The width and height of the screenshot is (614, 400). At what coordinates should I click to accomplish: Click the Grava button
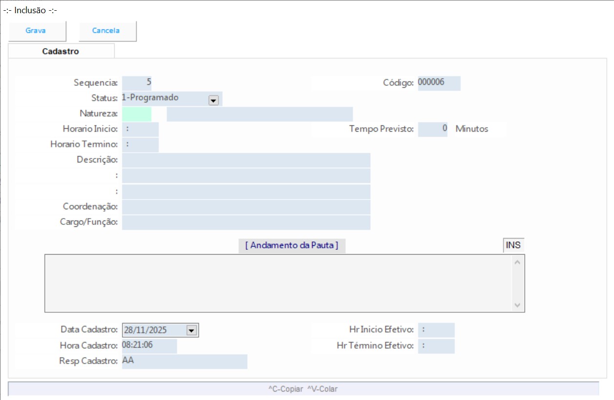click(x=36, y=31)
